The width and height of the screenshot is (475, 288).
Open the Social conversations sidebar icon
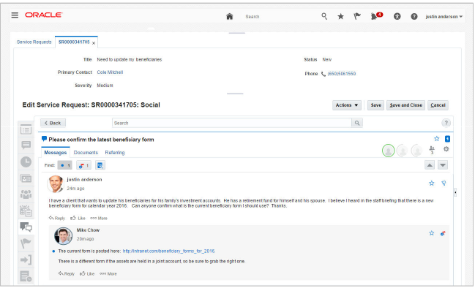[26, 227]
